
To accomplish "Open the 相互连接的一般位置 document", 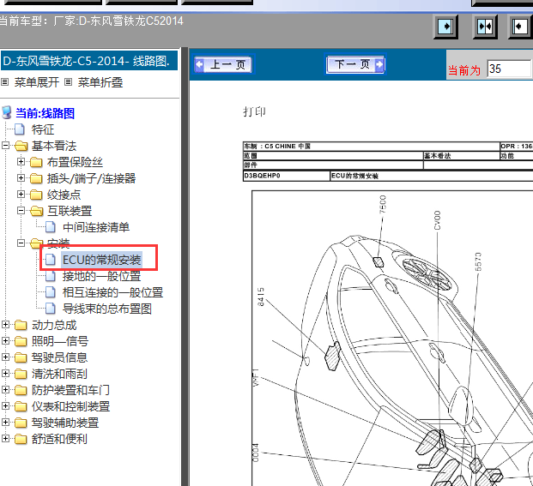I will [112, 292].
